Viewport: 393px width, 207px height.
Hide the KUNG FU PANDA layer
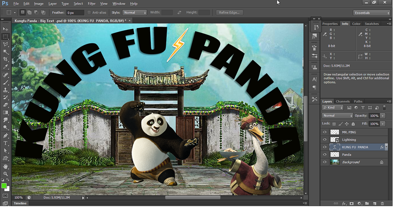point(325,147)
